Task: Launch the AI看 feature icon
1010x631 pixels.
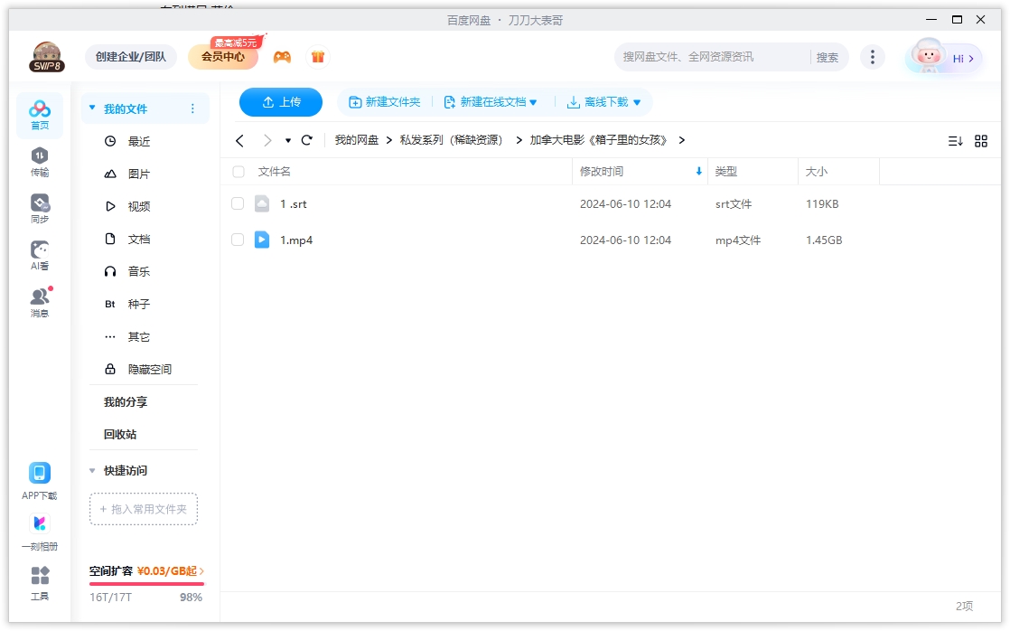Action: pyautogui.click(x=40, y=252)
